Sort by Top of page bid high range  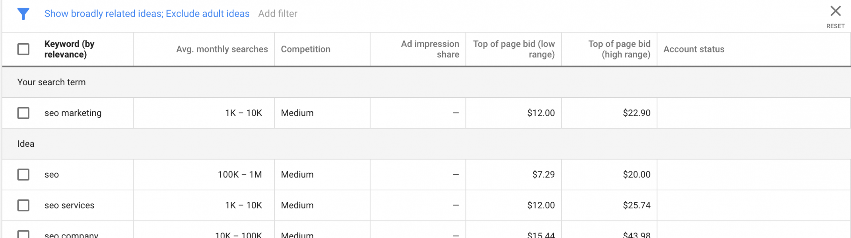619,49
